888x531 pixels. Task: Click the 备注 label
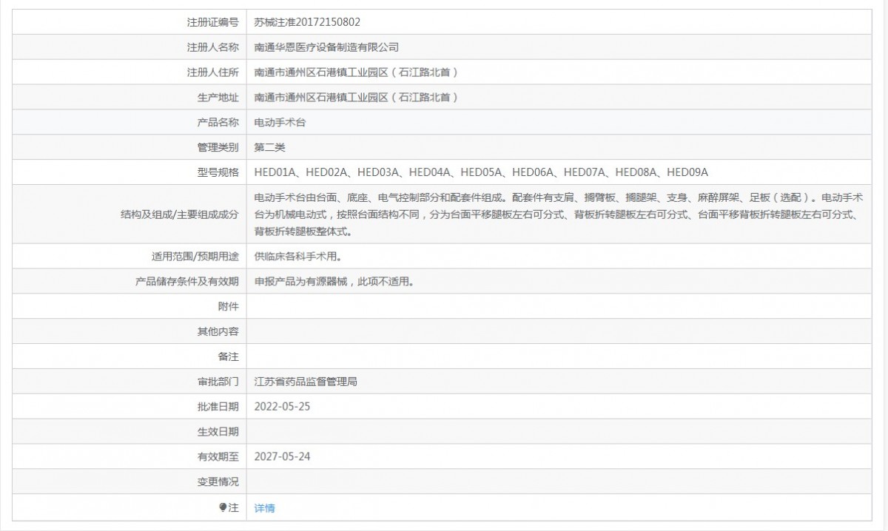[229, 356]
